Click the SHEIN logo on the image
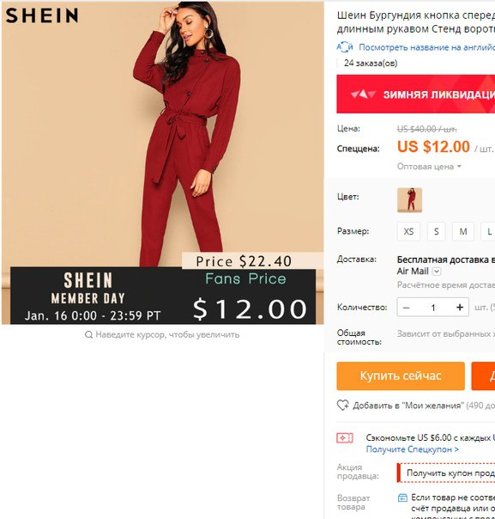Image resolution: width=495 pixels, height=519 pixels. coord(42,15)
